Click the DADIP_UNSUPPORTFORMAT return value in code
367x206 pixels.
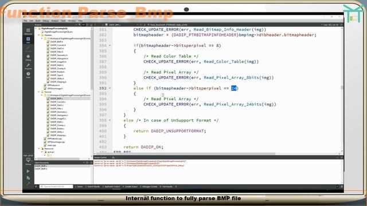177,131
